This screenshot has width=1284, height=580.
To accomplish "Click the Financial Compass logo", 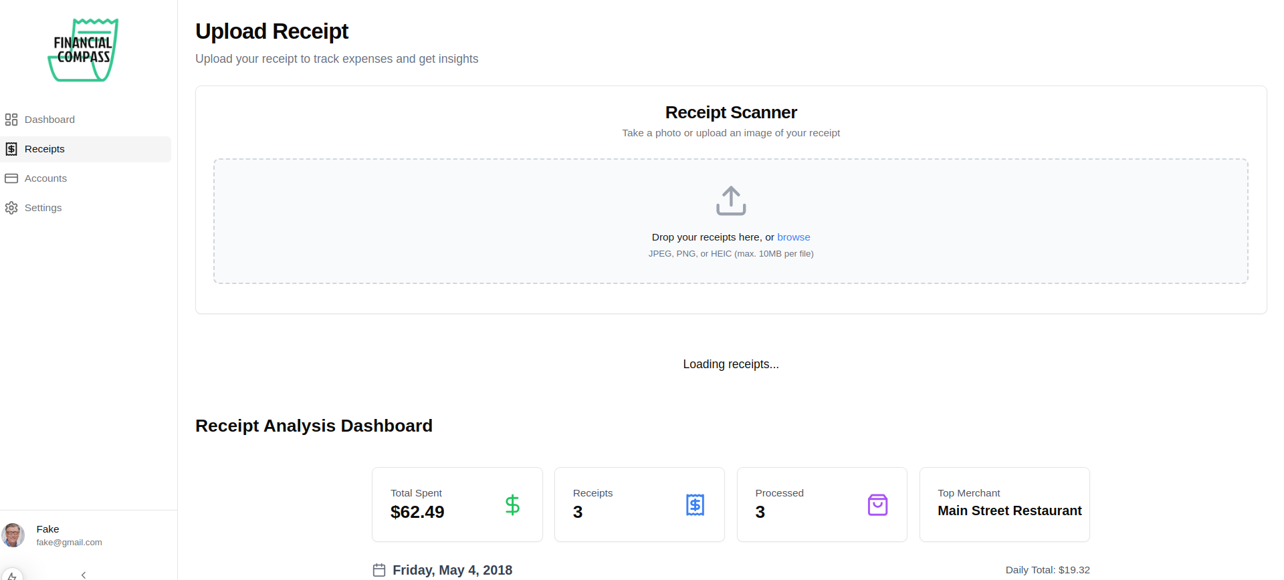I will click(83, 50).
